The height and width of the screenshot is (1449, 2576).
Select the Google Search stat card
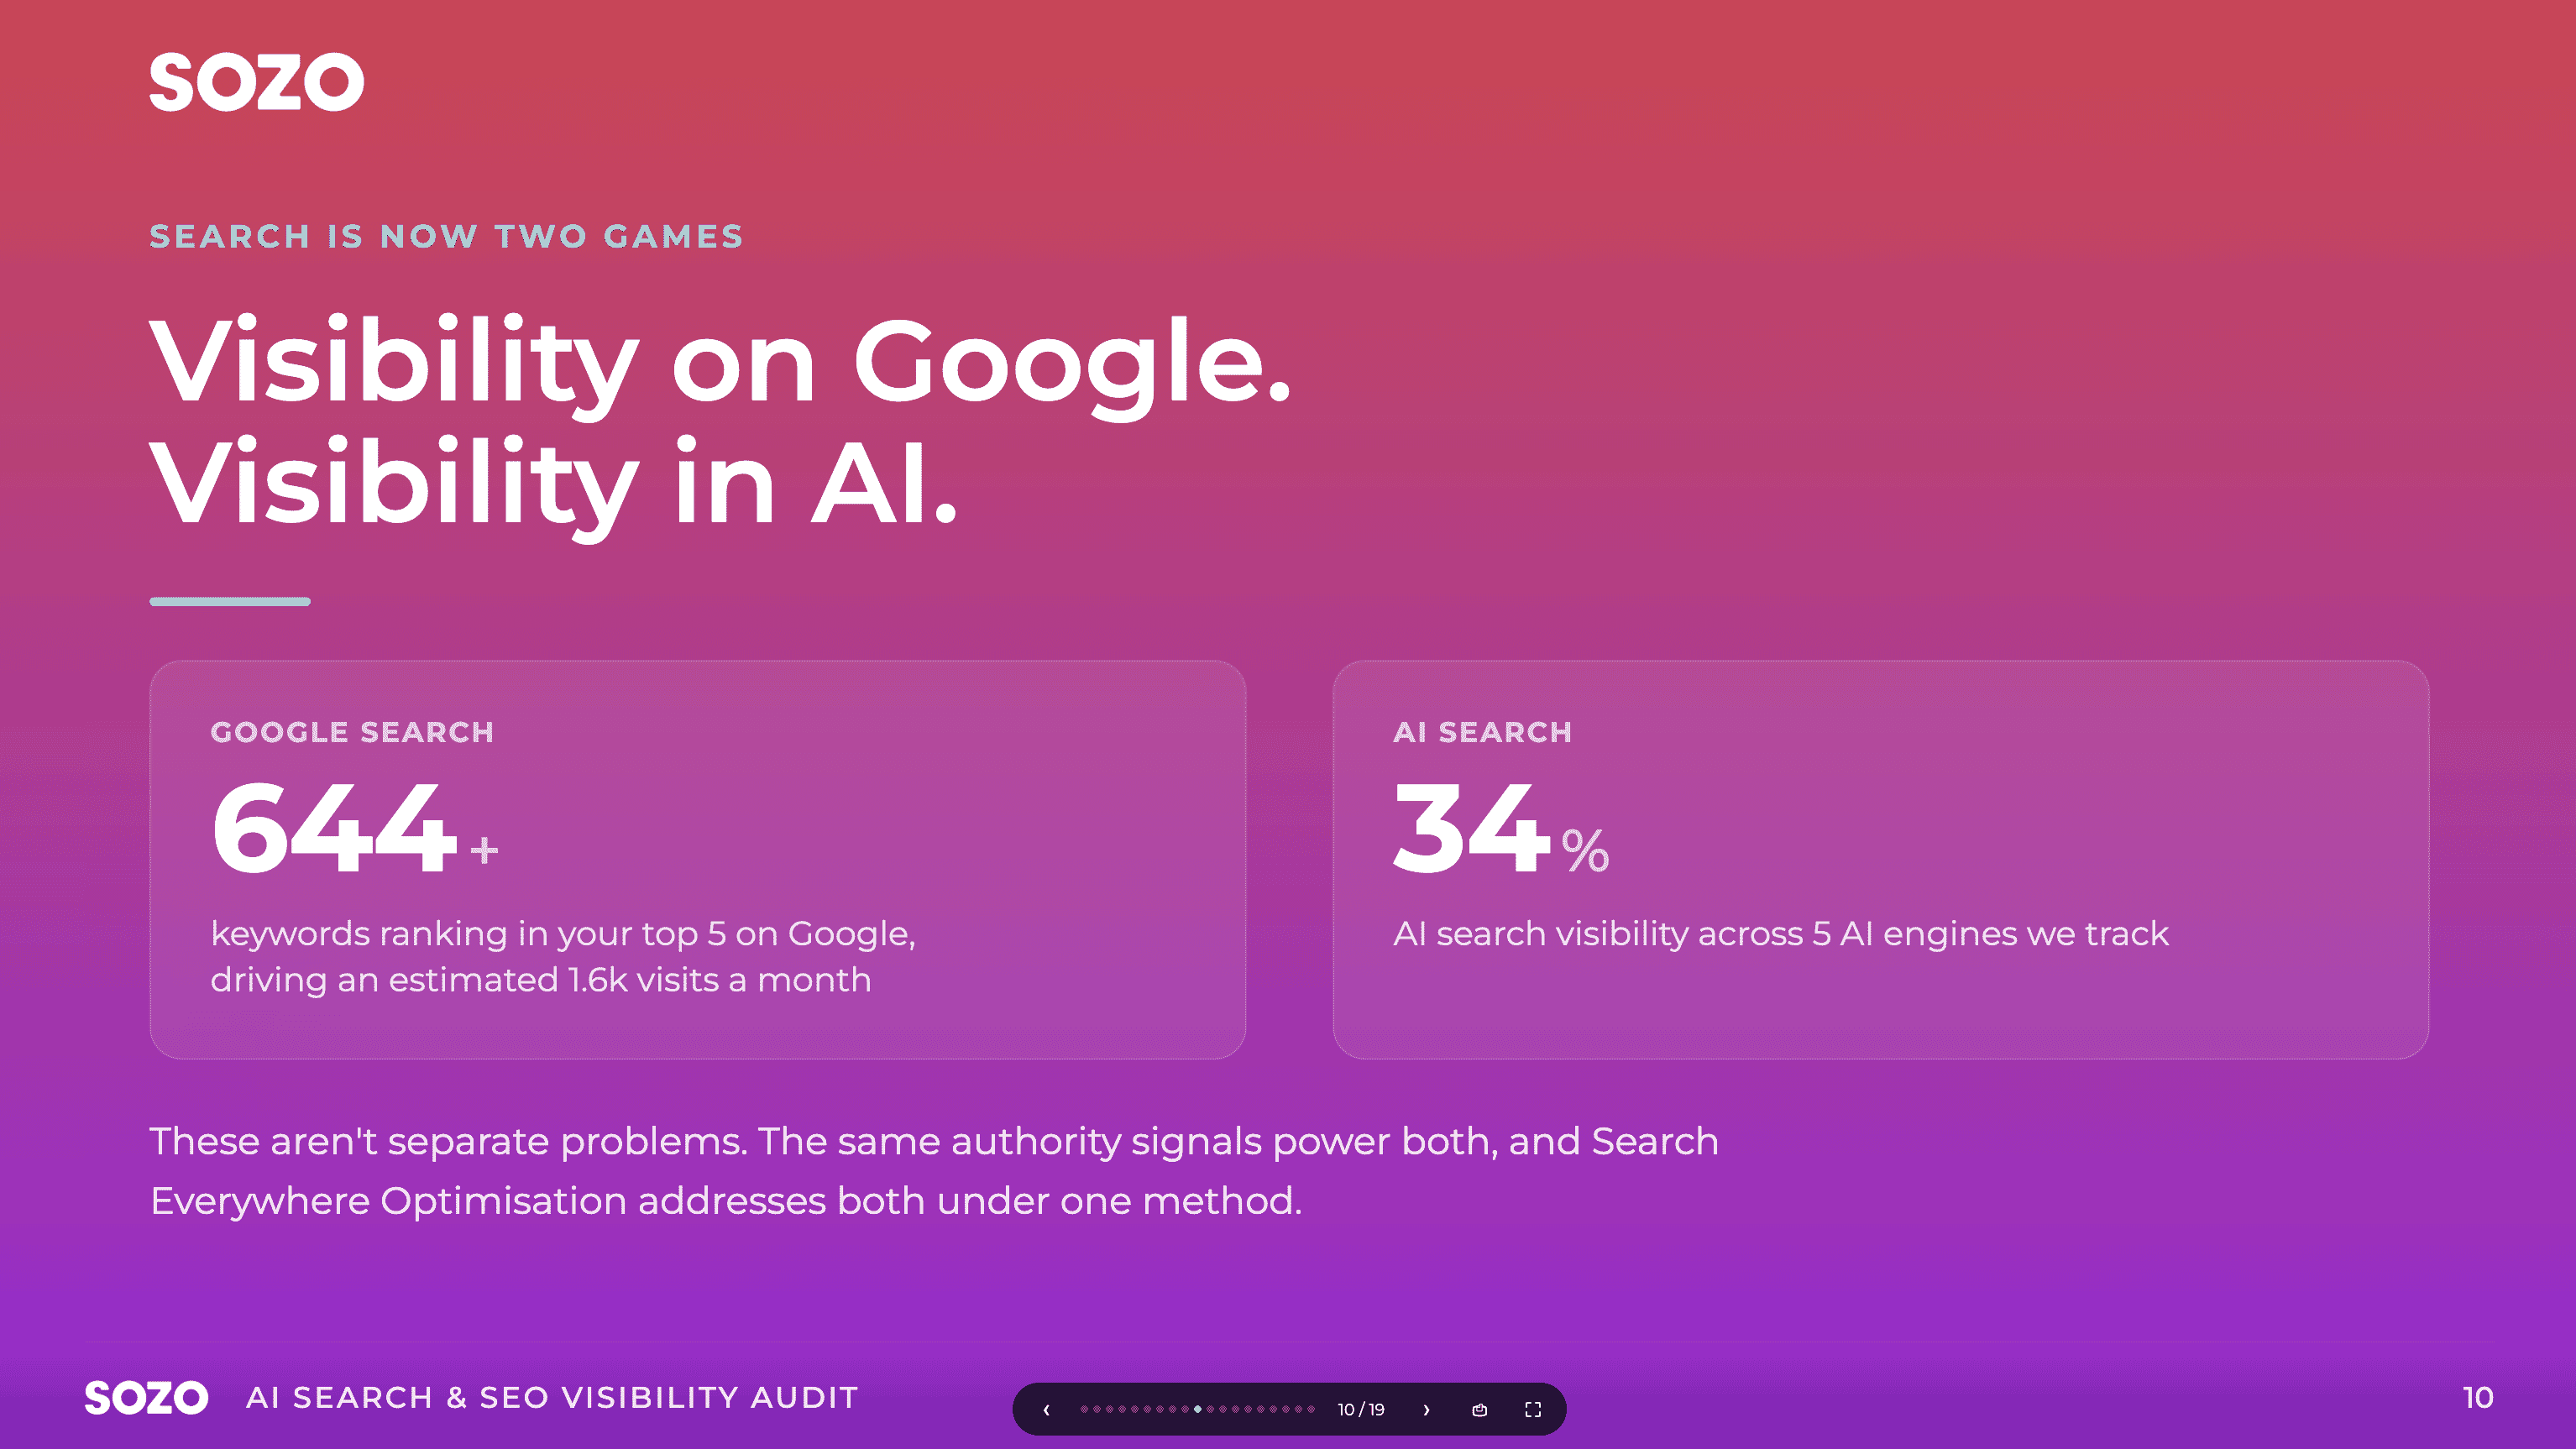coord(697,859)
